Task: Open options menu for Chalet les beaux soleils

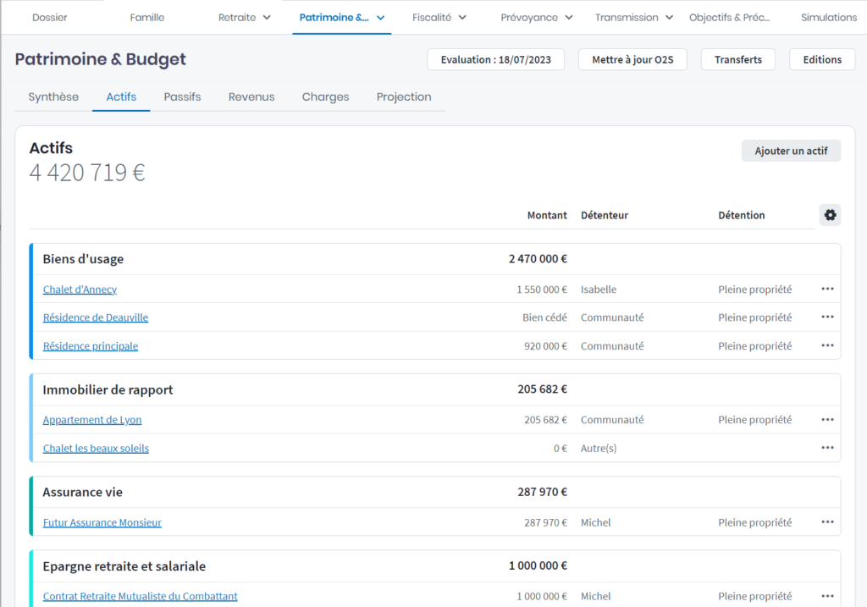Action: [x=827, y=448]
